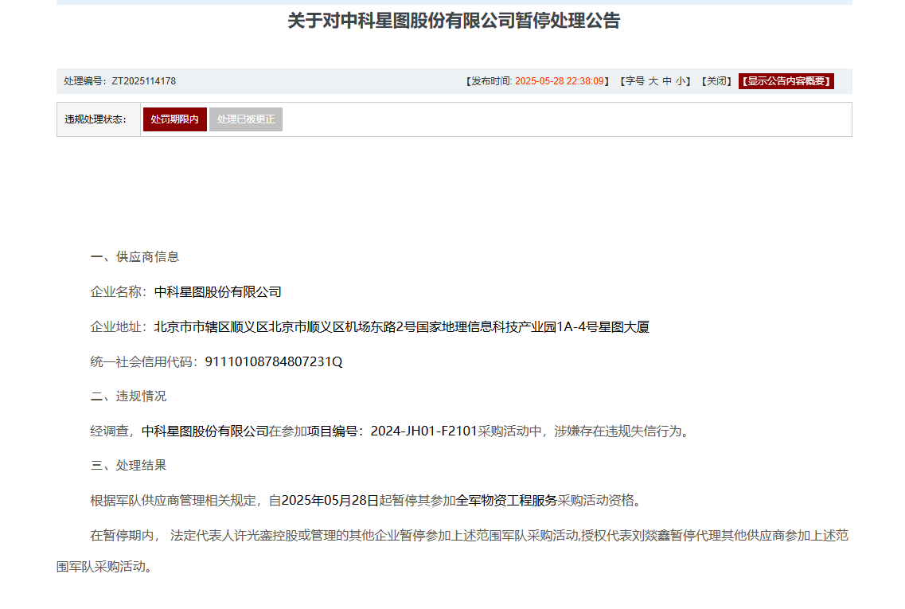Click the heading 一、供应商信息
The width and height of the screenshot is (905, 609).
pyautogui.click(x=135, y=257)
